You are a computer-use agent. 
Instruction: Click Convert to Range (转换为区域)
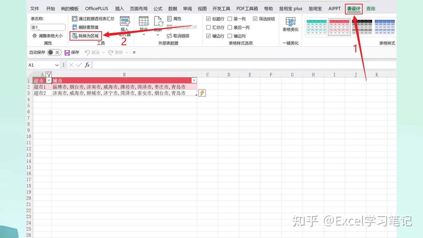click(x=85, y=36)
